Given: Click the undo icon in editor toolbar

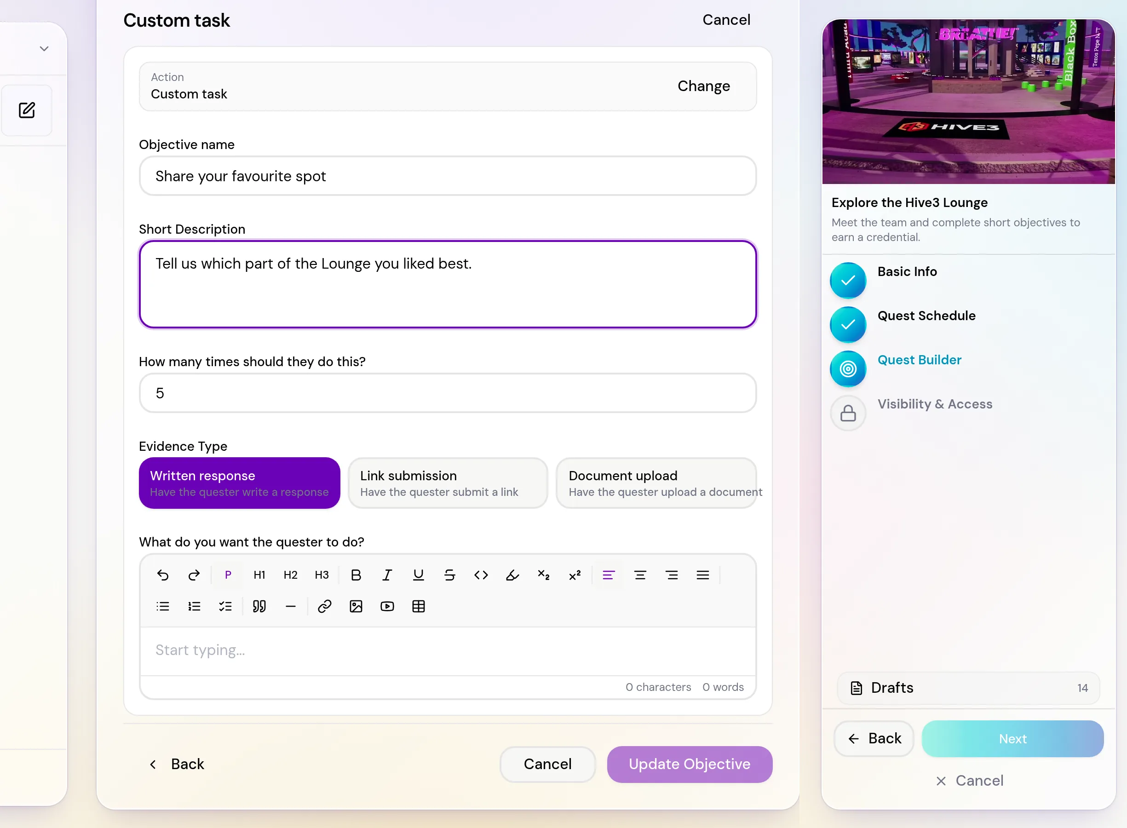Looking at the screenshot, I should tap(163, 575).
